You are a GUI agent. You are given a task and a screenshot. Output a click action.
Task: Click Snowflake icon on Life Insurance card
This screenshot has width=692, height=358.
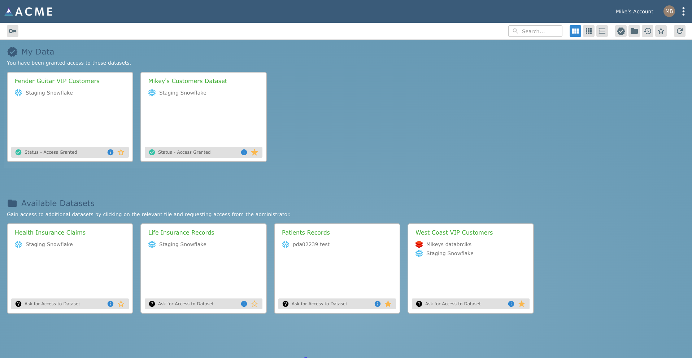pyautogui.click(x=152, y=244)
